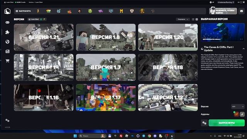
Task: Select the Hypixel server icon in quick play bar
Action: [38, 11]
